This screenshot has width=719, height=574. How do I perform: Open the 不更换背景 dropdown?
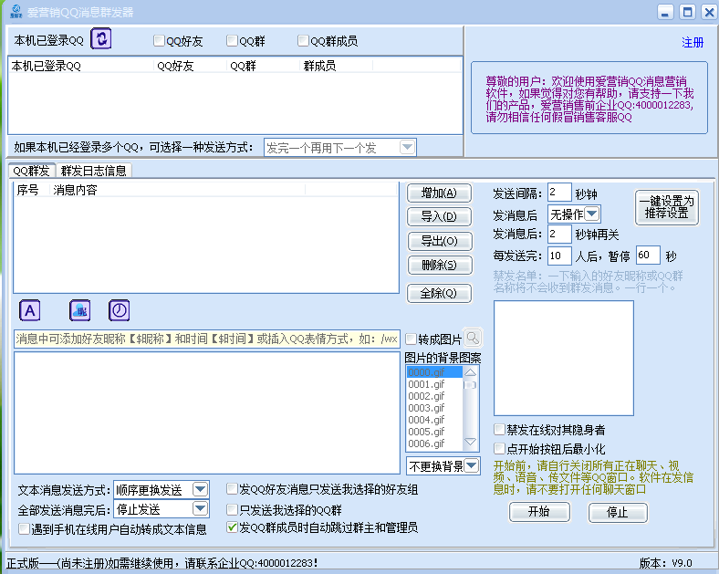pos(472,466)
